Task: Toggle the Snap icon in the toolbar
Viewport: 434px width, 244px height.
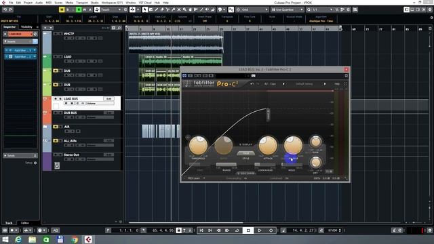Action: [x=231, y=9]
